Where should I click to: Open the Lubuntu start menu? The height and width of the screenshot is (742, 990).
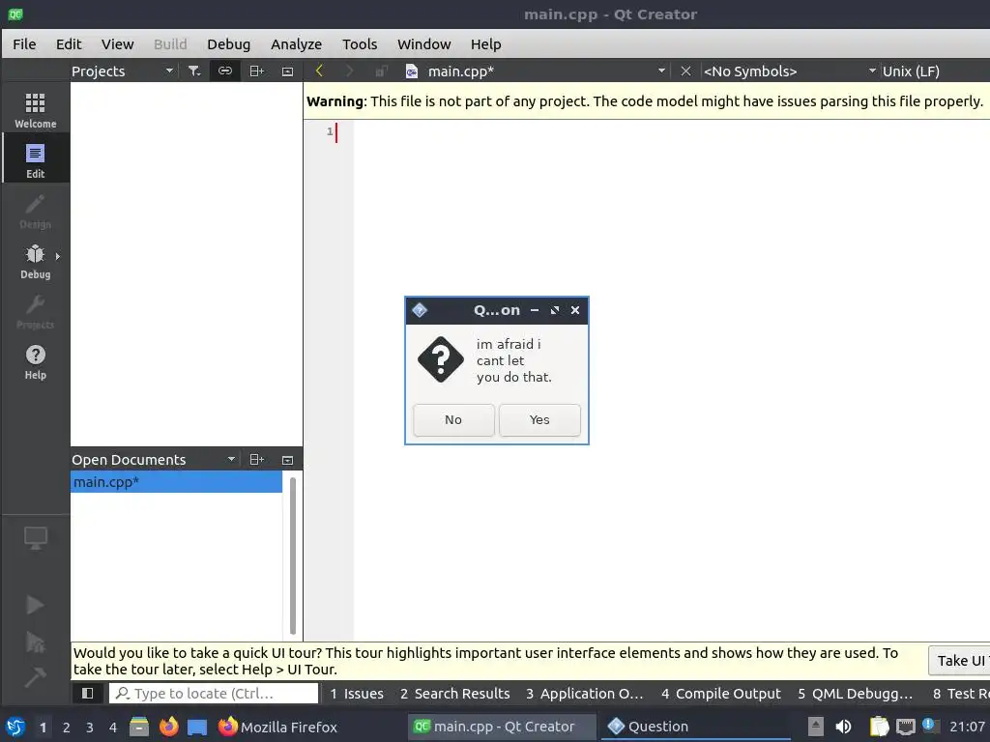point(15,727)
